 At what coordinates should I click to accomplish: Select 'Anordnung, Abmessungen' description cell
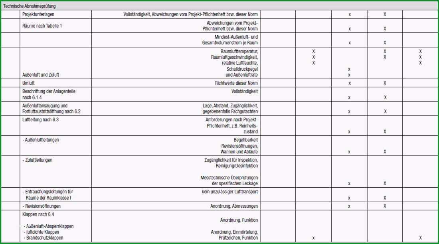pos(234,206)
